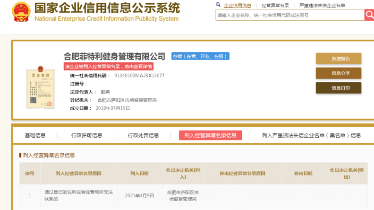Viewport: 374px width, 210px height.
Task: Click the company name 合肥菲特利健身管理有限公司
Action: (114, 56)
